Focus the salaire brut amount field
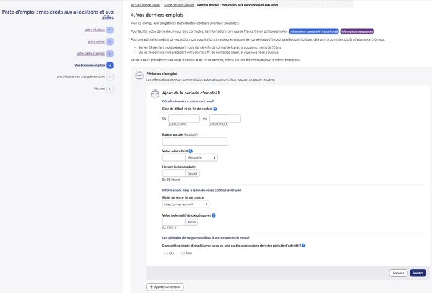Image resolution: width=432 pixels, height=293 pixels. pos(174,157)
